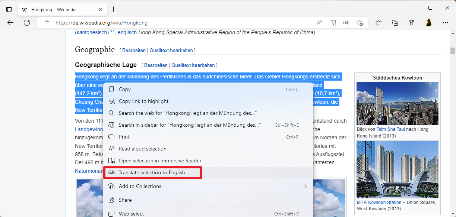Select Web select menu entry
Viewport: 456px width, 217px height.
coord(208,214)
